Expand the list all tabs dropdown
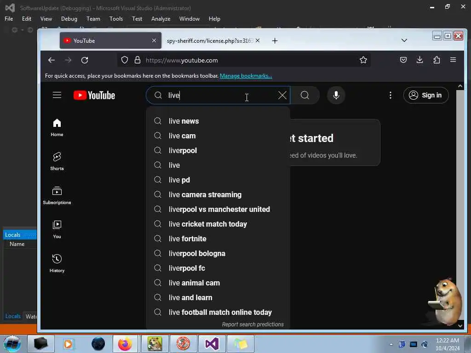 (x=404, y=40)
